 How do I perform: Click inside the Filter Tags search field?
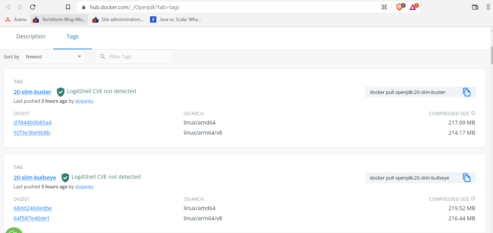point(137,57)
